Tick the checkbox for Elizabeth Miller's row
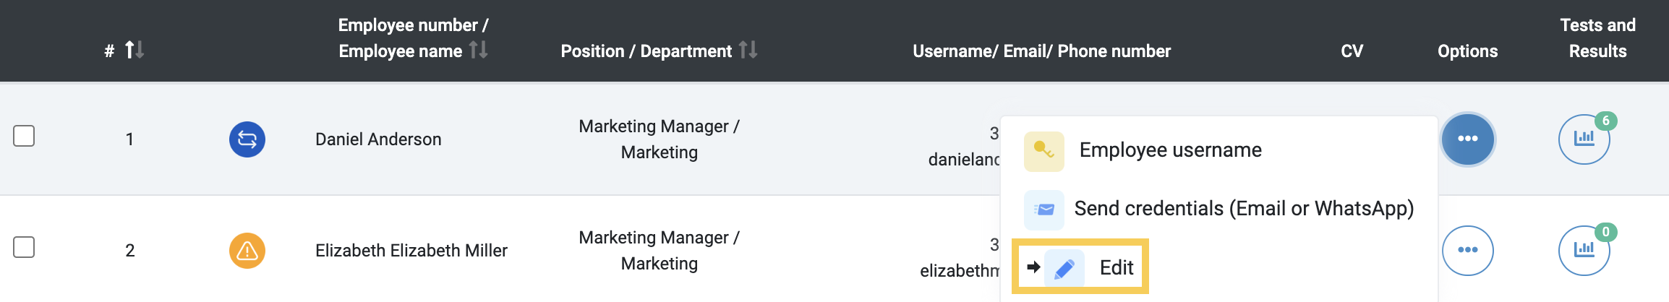 point(24,247)
